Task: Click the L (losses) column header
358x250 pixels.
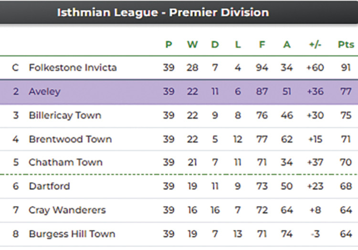Action: pos(238,45)
